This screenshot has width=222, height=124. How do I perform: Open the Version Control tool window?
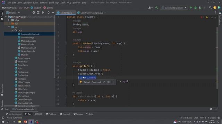pos(14,114)
